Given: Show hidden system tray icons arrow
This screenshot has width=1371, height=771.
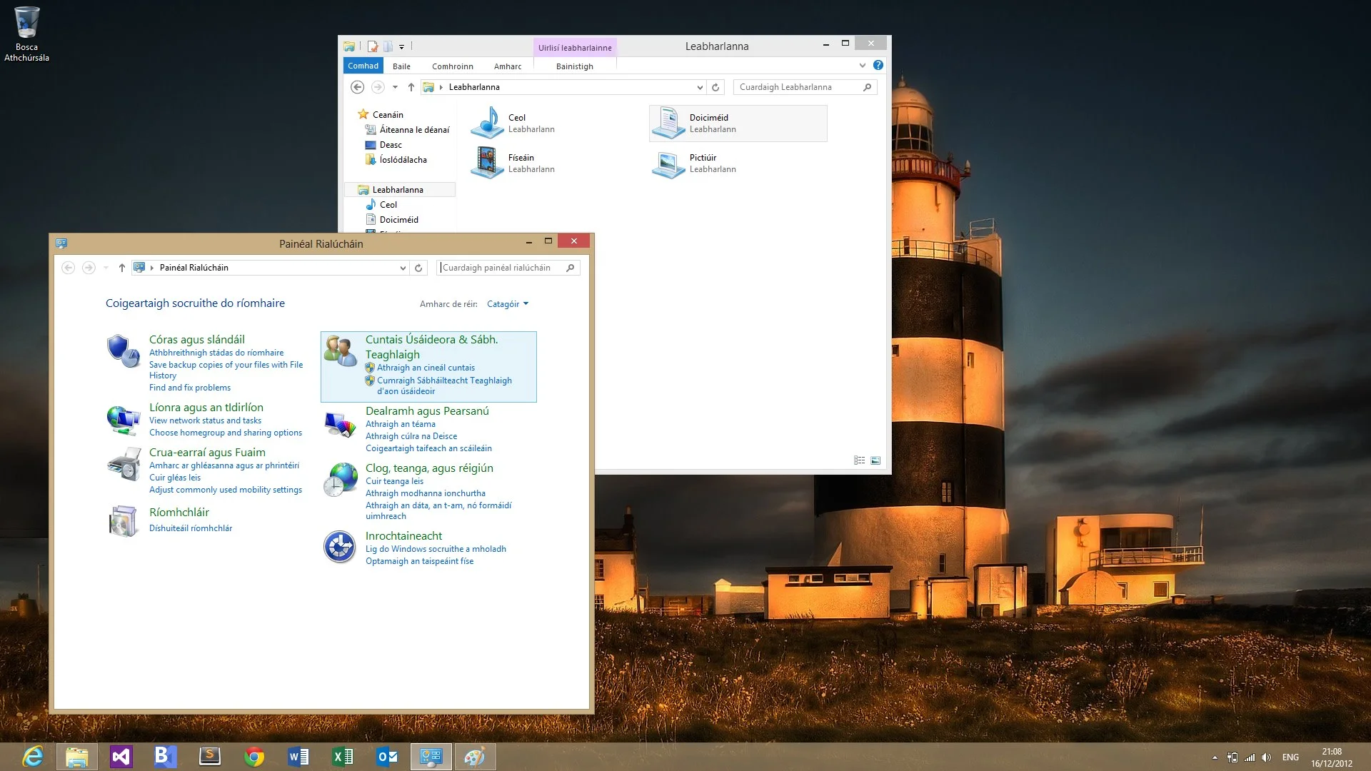Looking at the screenshot, I should tap(1215, 757).
